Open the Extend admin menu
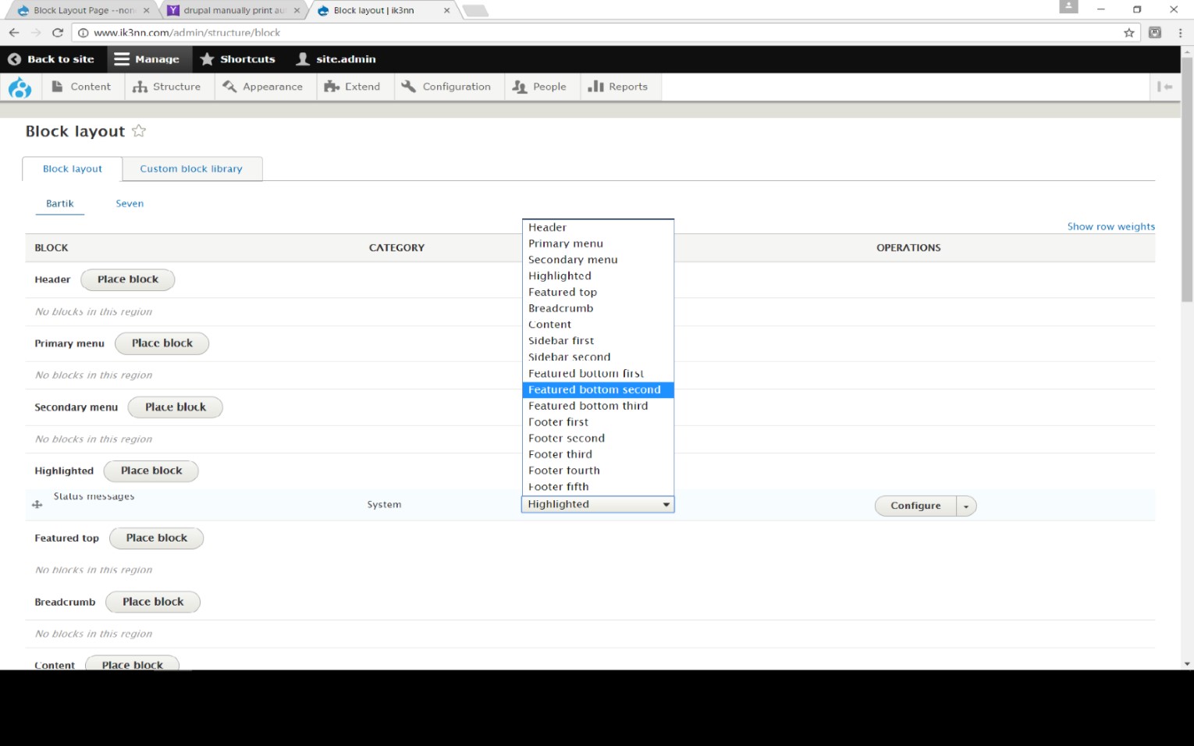 click(x=353, y=87)
